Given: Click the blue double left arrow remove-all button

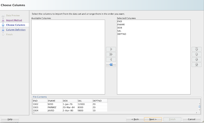Looking at the screenshot, I should 111,65.
